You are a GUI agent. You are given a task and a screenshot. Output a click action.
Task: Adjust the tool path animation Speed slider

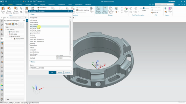coord(144,8)
